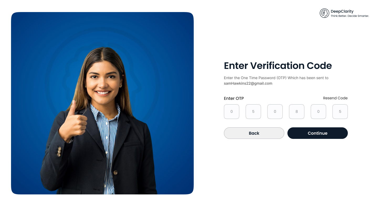The width and height of the screenshot is (378, 207).
Task: Focus the first OTP digit box
Action: coord(232,112)
